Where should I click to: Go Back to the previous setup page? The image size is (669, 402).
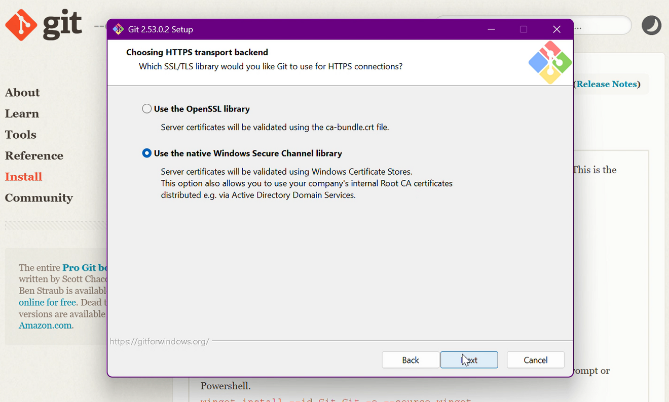pos(410,360)
